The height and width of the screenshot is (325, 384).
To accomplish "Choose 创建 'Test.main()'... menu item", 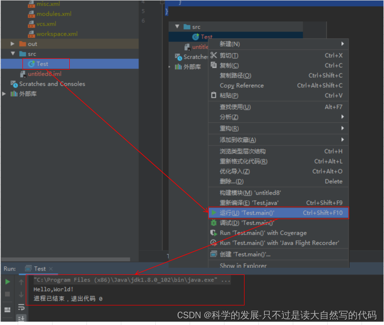I will point(278,254).
